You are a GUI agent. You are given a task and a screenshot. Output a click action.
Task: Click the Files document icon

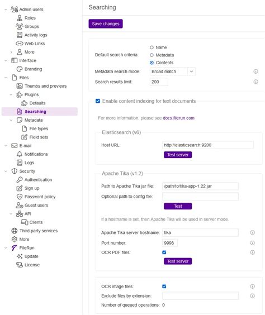click(15, 78)
